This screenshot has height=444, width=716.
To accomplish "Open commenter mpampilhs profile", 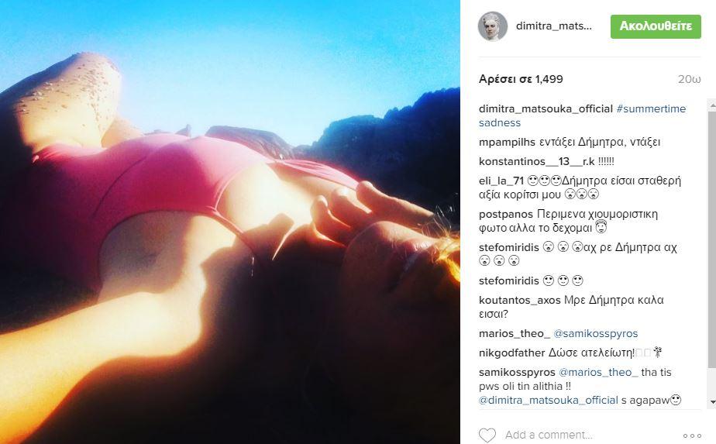I will (507, 142).
